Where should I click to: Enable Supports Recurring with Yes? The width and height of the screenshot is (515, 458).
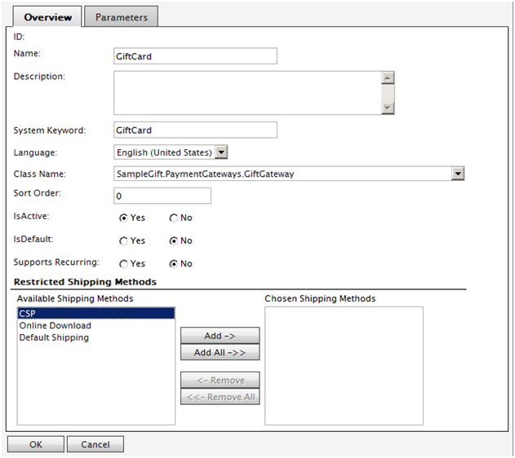124,264
